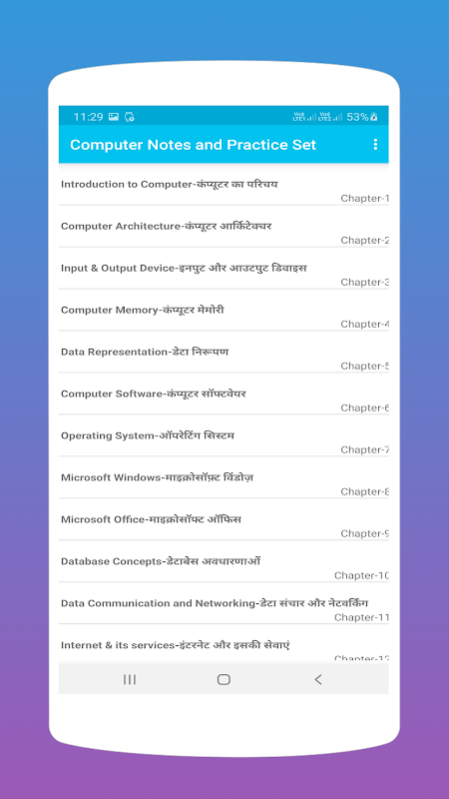Open Database Concepts chapter
Viewport: 449px width, 799px height.
coord(224,560)
